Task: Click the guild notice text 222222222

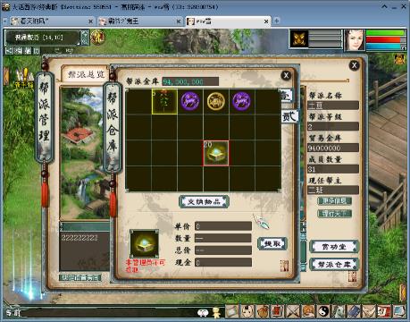Action: click(x=79, y=238)
